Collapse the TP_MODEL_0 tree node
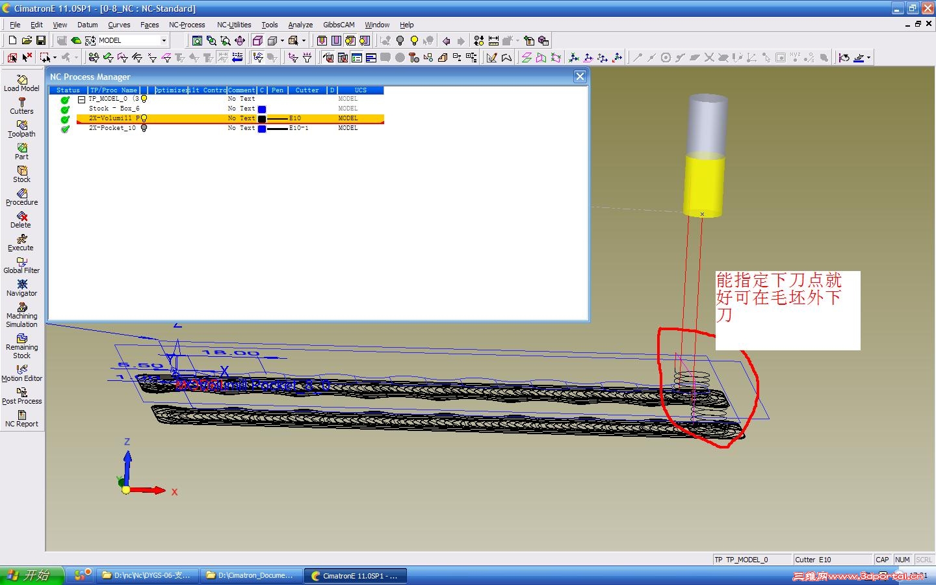This screenshot has height=585, width=936. (x=82, y=99)
